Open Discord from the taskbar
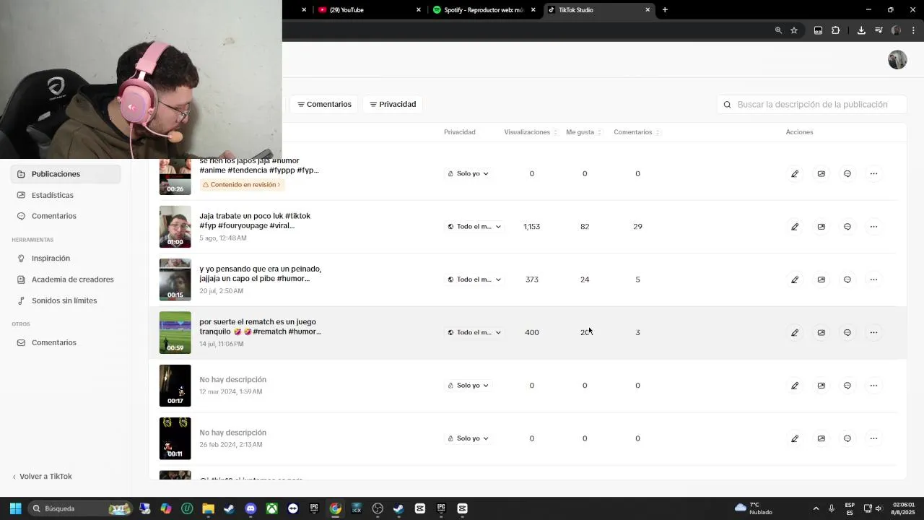The image size is (924, 520). [x=250, y=508]
